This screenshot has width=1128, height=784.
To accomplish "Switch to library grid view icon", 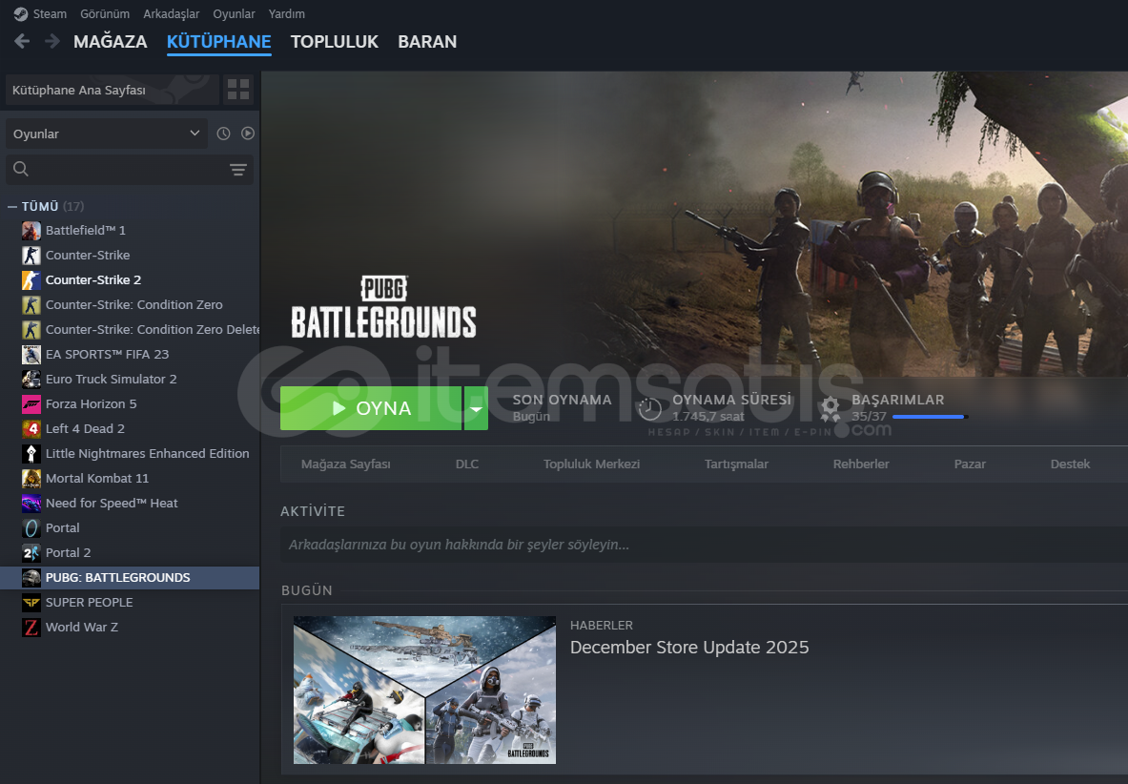I will (238, 90).
